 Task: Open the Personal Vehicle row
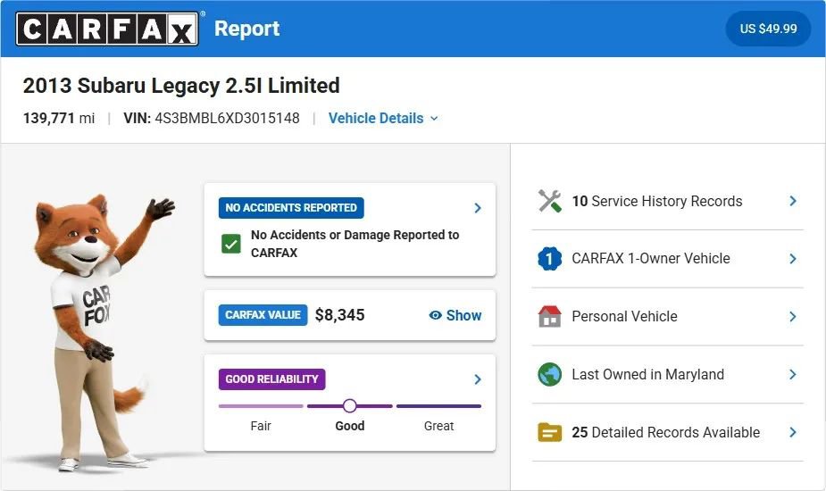pyautogui.click(x=667, y=317)
